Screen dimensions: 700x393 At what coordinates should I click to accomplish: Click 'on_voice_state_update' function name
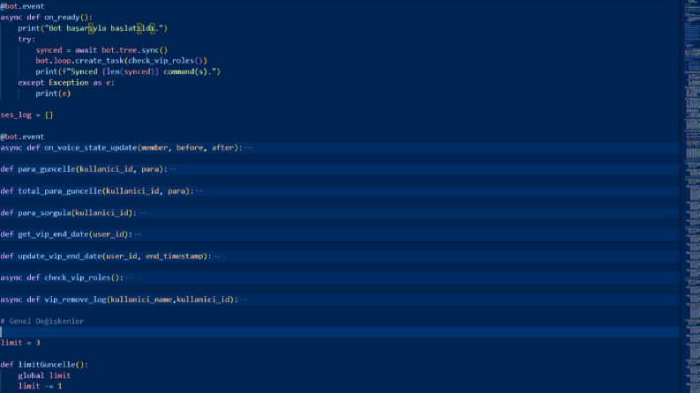point(91,148)
